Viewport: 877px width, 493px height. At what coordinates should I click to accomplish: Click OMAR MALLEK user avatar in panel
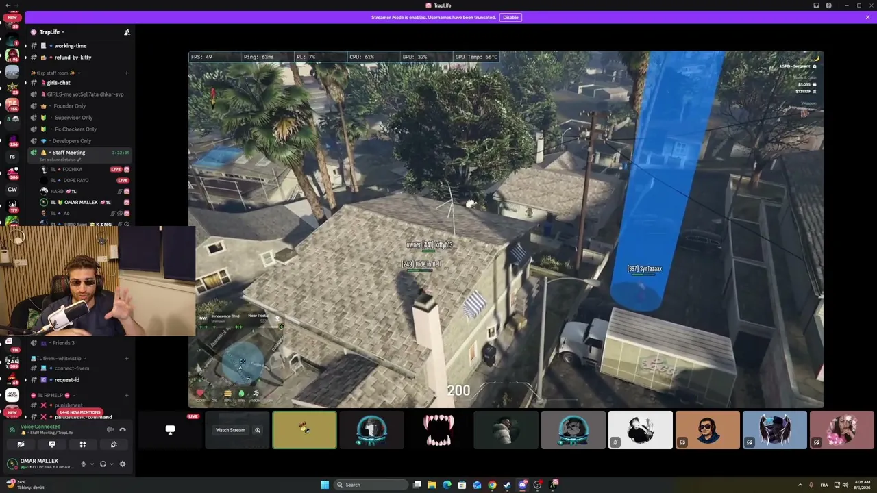tap(12, 464)
